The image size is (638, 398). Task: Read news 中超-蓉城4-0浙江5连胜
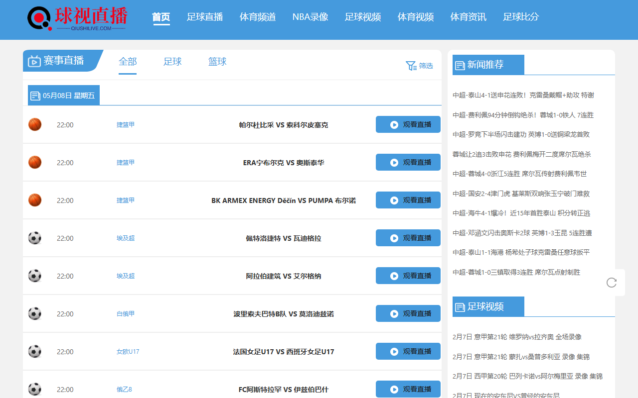(520, 174)
